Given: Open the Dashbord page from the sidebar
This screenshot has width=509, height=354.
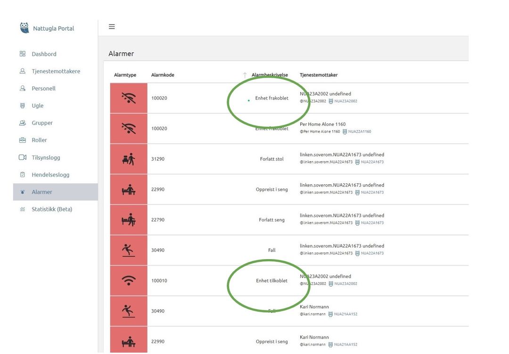Looking at the screenshot, I should click(44, 54).
